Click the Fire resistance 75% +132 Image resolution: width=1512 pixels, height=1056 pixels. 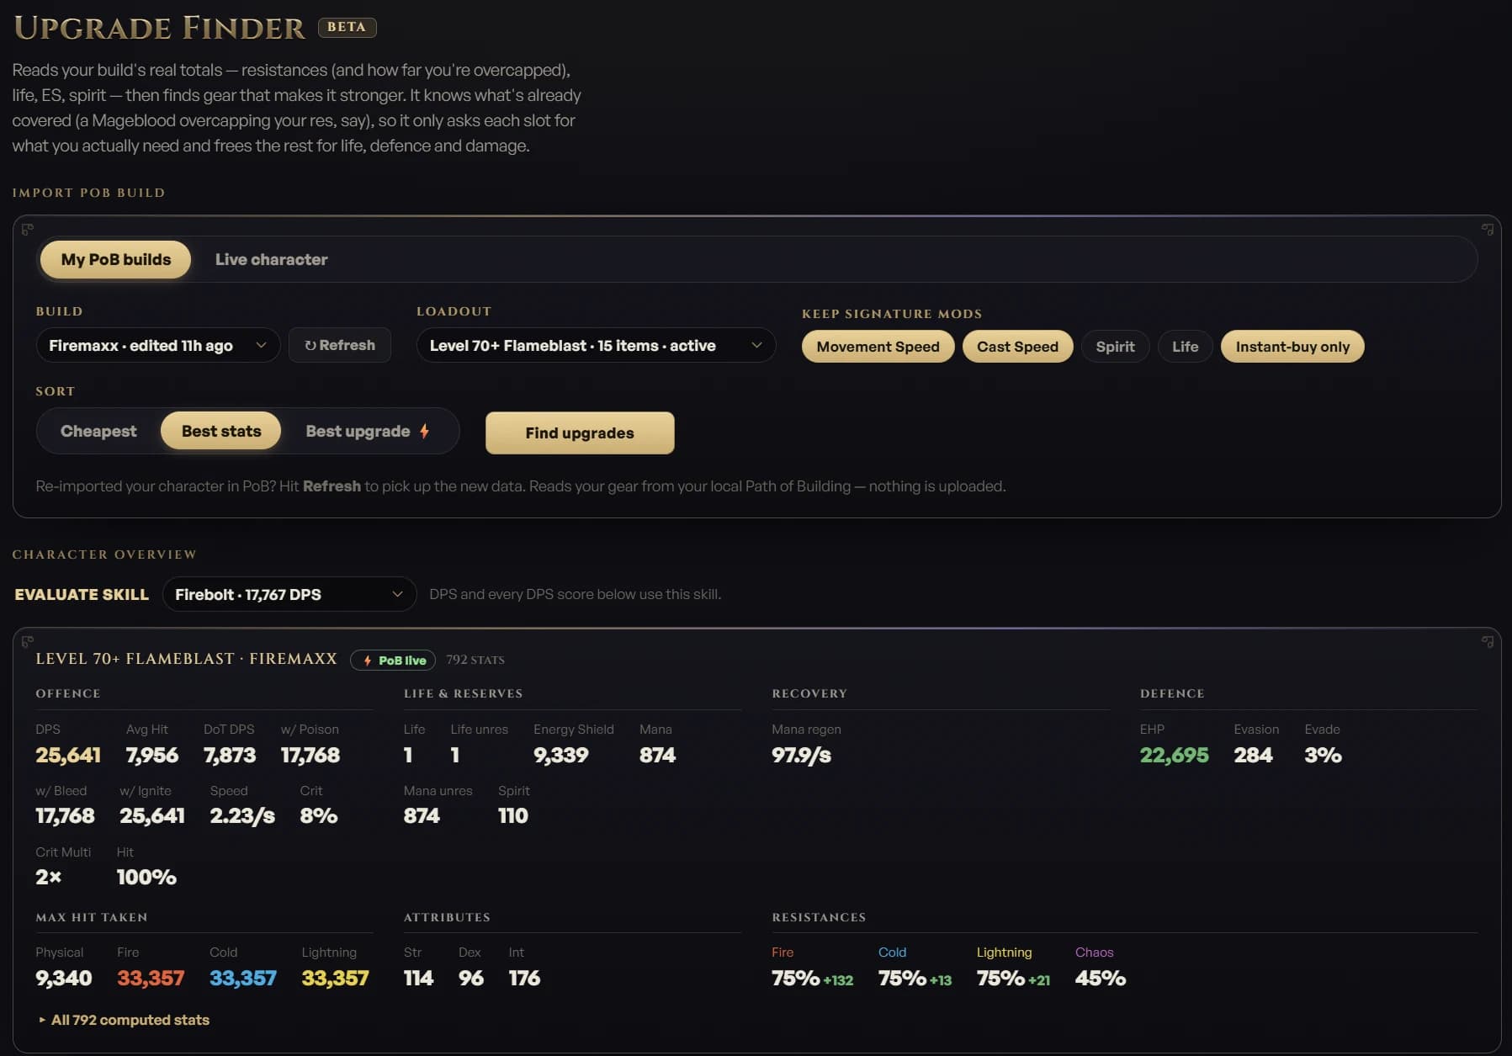click(x=812, y=979)
